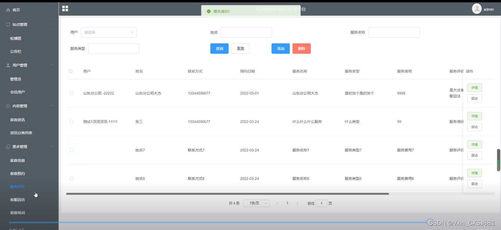Click the video progress bar handle
Image resolution: width=501 pixels, height=230 pixels.
pos(430,222)
